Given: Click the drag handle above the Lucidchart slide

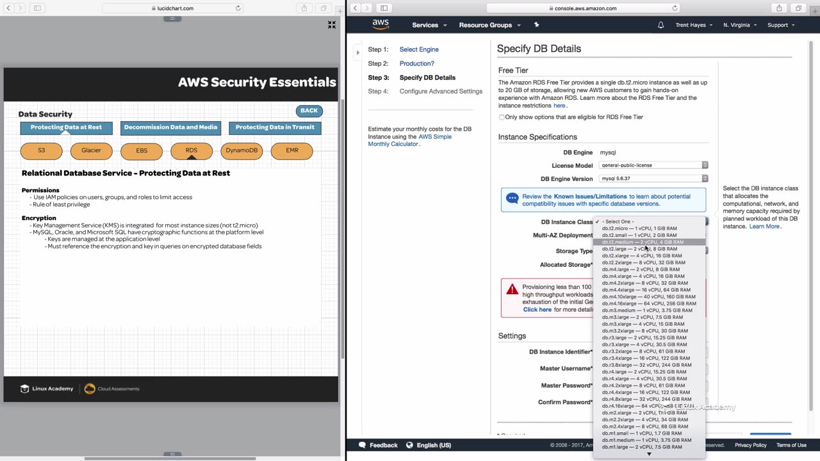Looking at the screenshot, I should tap(172, 19).
